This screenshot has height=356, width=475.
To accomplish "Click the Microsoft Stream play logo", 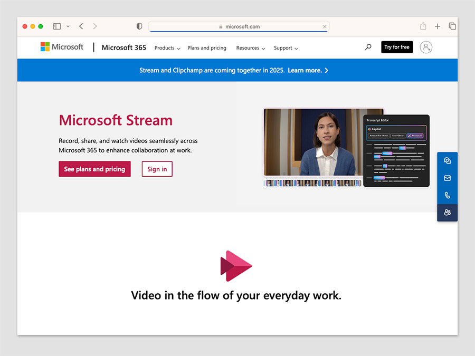I will click(x=236, y=266).
